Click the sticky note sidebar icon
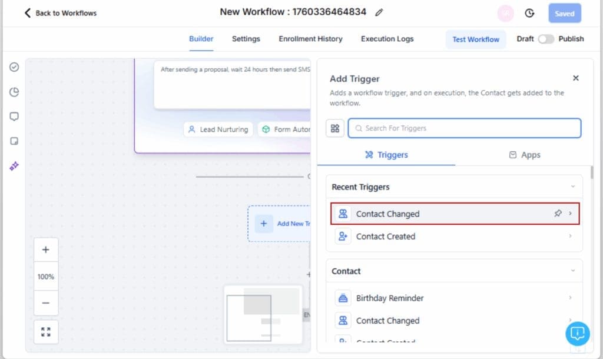603x359 pixels. pyautogui.click(x=14, y=141)
